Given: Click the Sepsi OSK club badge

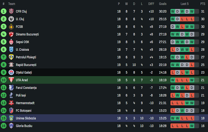Looking at the screenshot, I should (11, 42).
